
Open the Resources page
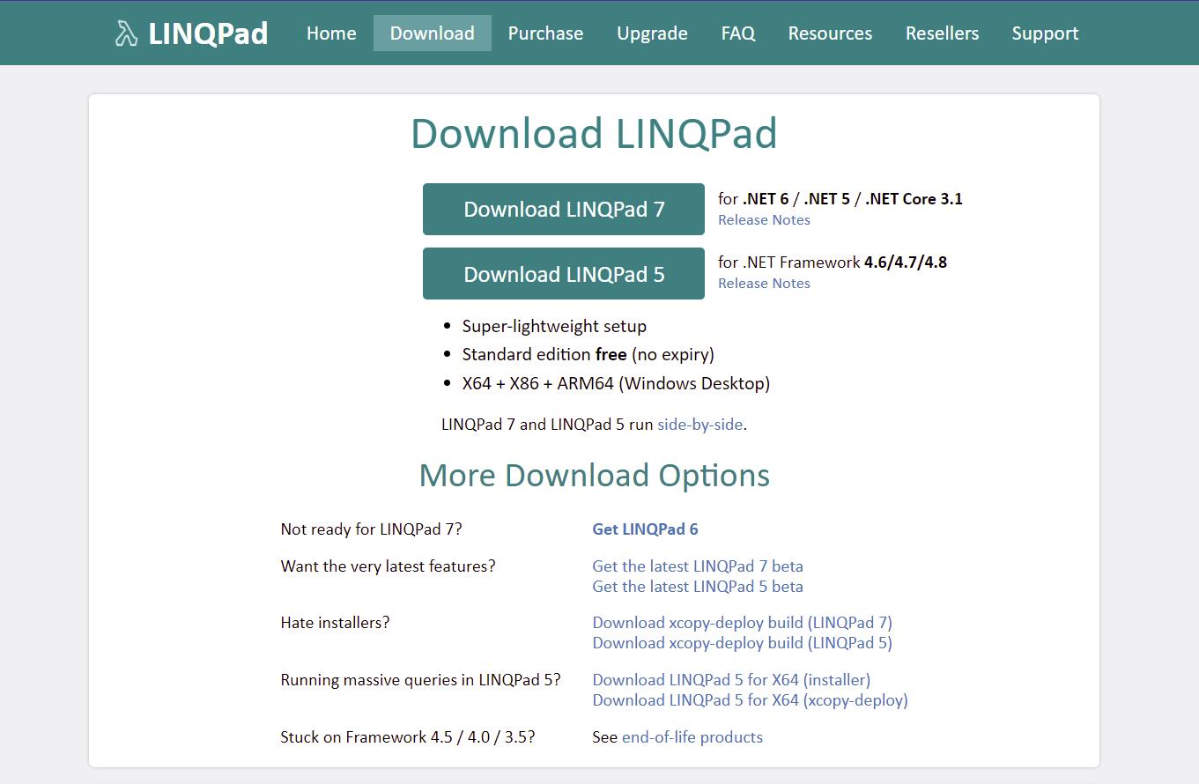click(x=829, y=33)
